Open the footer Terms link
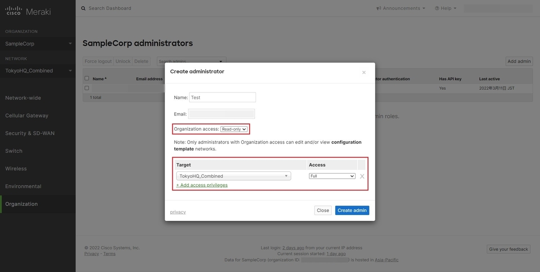Screen dimensions: 540x272 coord(109,254)
